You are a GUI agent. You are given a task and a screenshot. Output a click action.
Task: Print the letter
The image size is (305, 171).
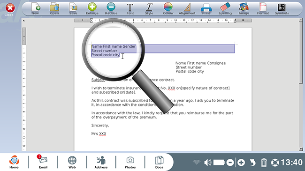click(x=206, y=8)
